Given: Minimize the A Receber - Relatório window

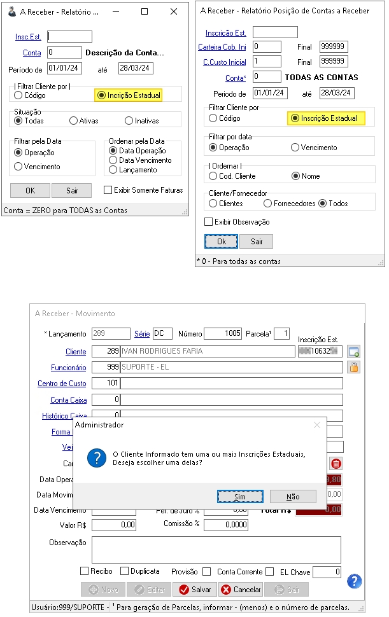Looking at the screenshot, I should point(116,12).
